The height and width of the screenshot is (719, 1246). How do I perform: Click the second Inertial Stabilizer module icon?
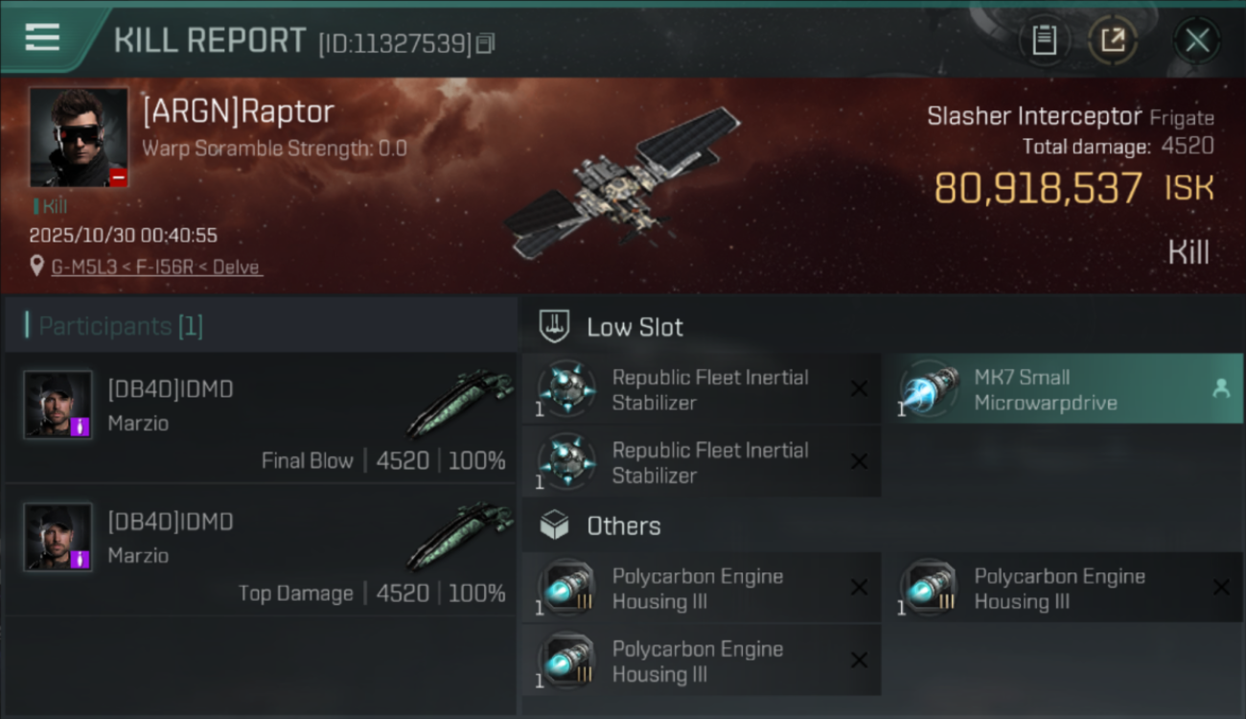point(565,461)
